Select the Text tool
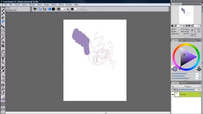The width and height of the screenshot is (203, 114). point(3,59)
